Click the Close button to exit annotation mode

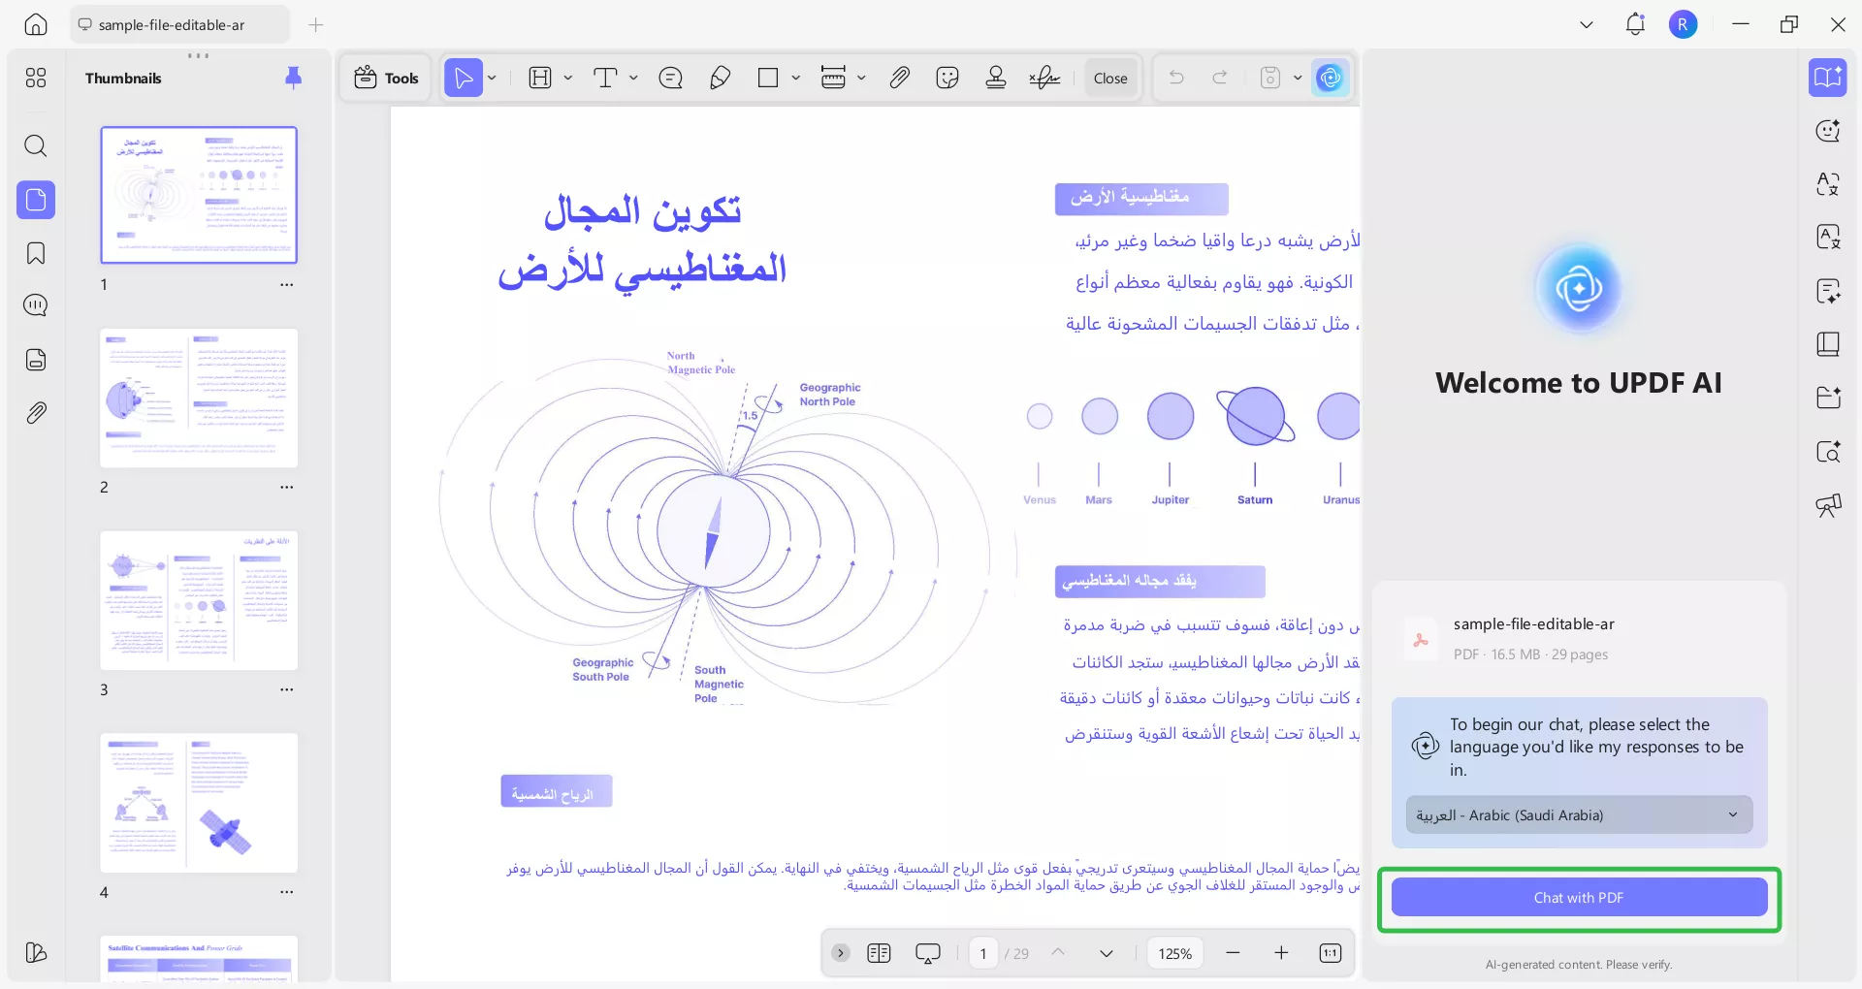tap(1110, 78)
